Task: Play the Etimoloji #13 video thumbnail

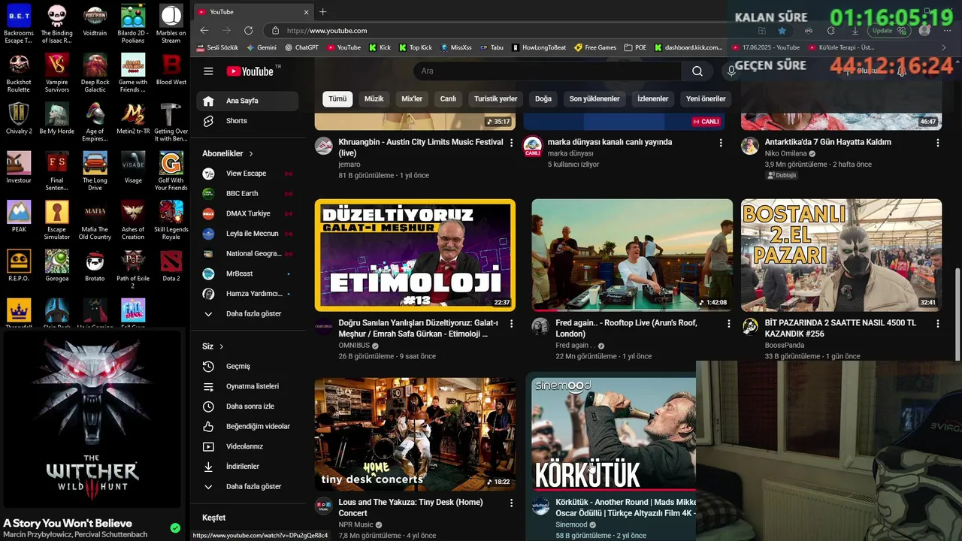Action: pyautogui.click(x=415, y=255)
